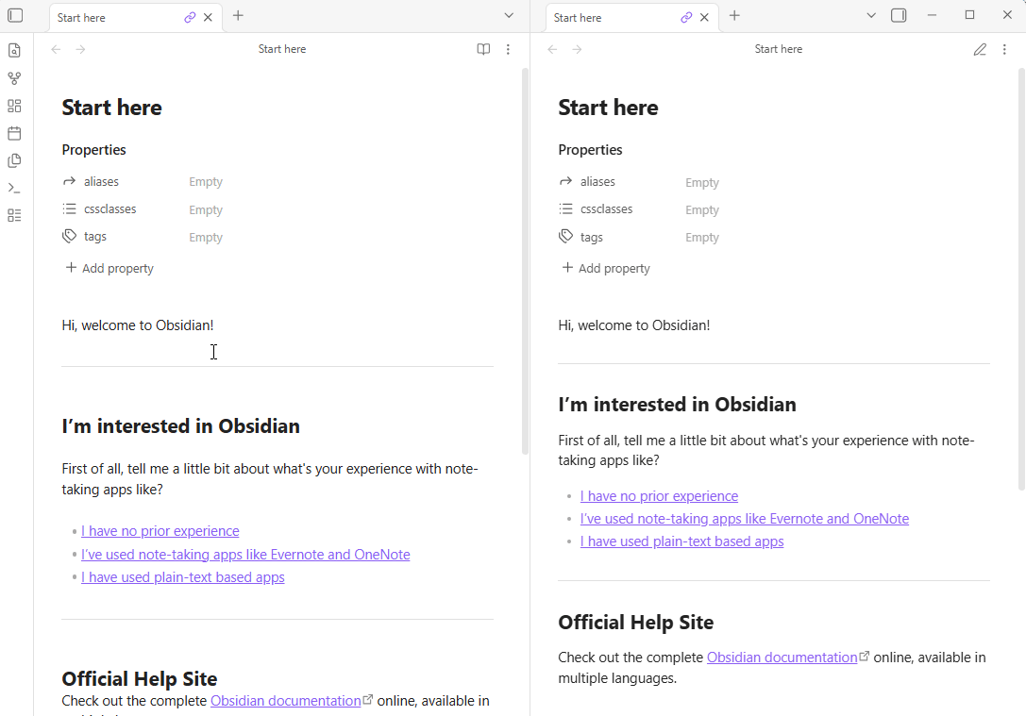Add a new tab in the left pane
Image resolution: width=1026 pixels, height=716 pixels.
[x=238, y=15]
